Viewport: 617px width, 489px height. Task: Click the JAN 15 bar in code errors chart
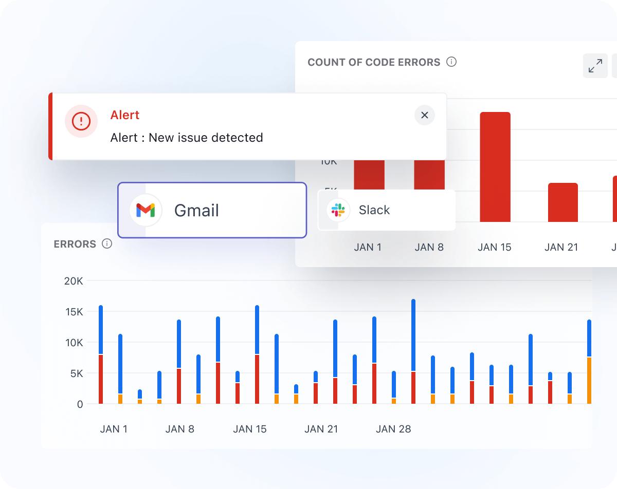(495, 167)
